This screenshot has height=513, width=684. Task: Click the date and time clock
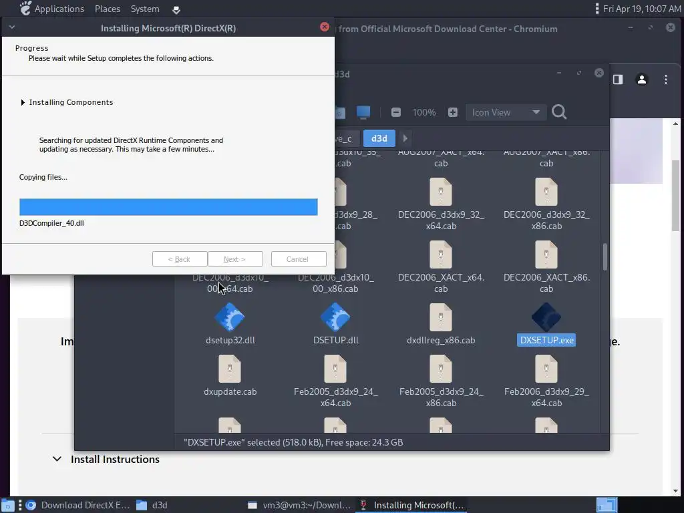pyautogui.click(x=642, y=9)
